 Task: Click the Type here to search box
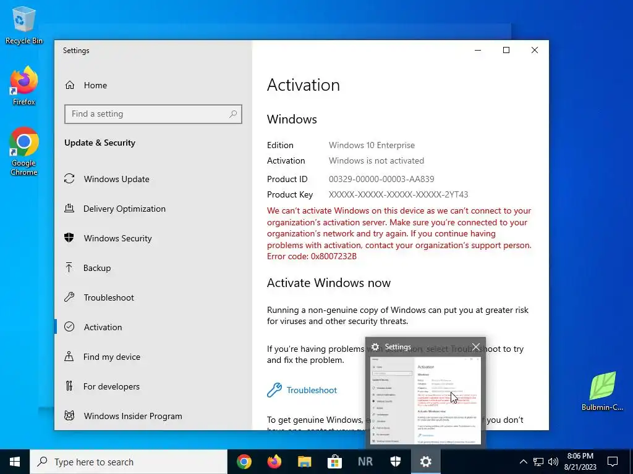coord(129,462)
